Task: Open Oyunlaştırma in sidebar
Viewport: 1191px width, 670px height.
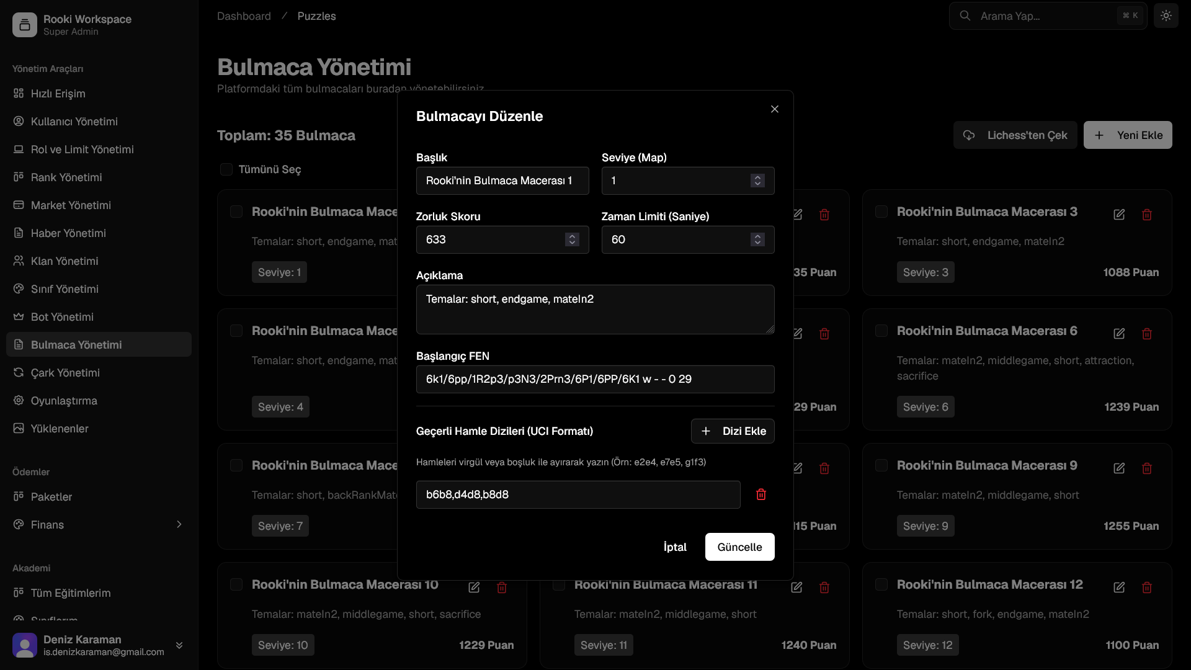Action: [99, 401]
